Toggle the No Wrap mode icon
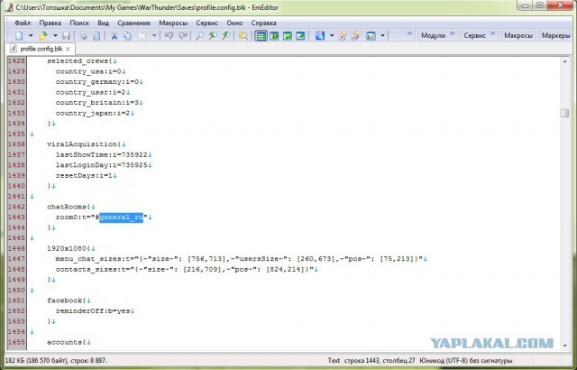 click(261, 36)
